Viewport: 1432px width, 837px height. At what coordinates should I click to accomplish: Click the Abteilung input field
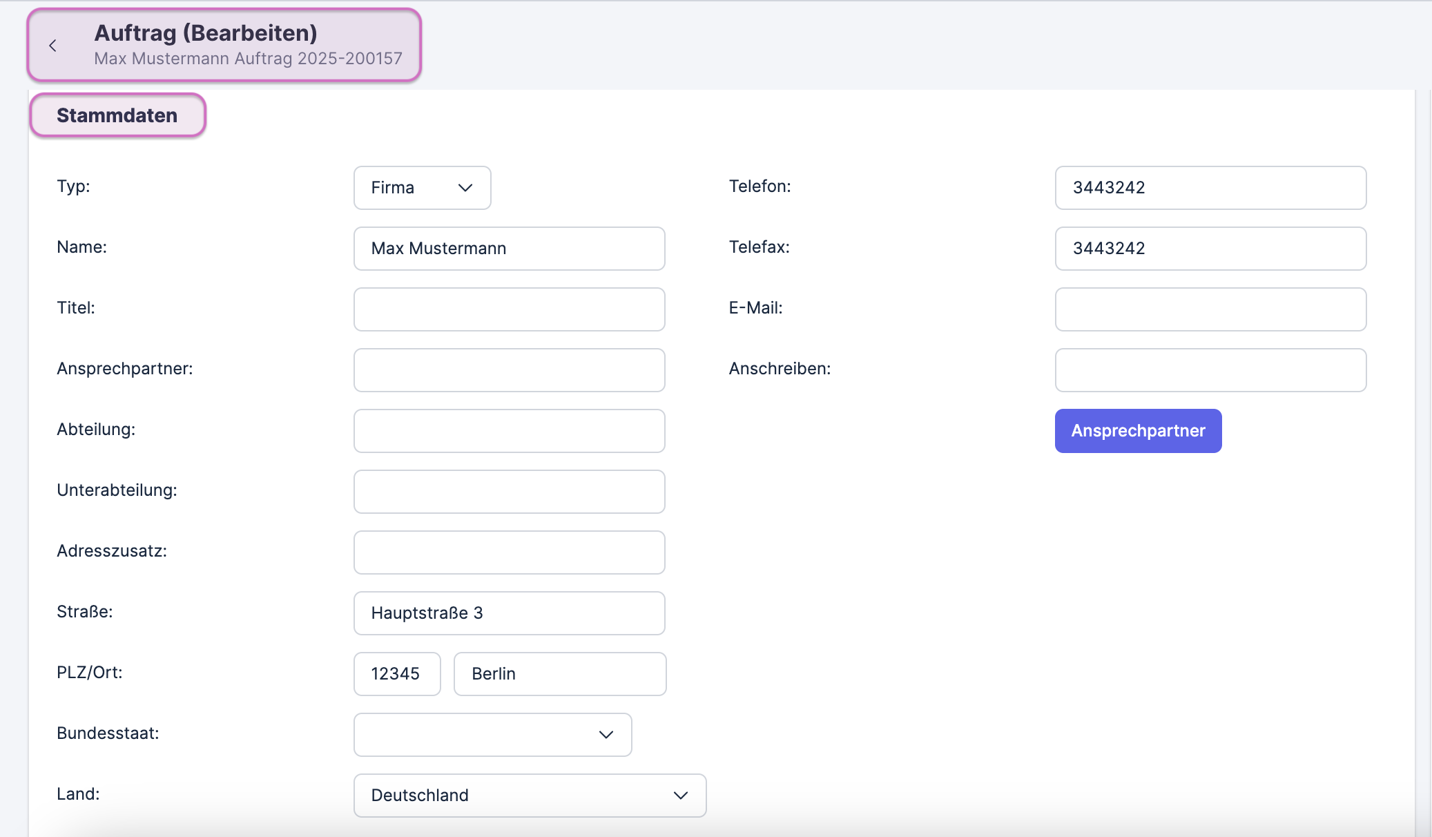coord(509,431)
